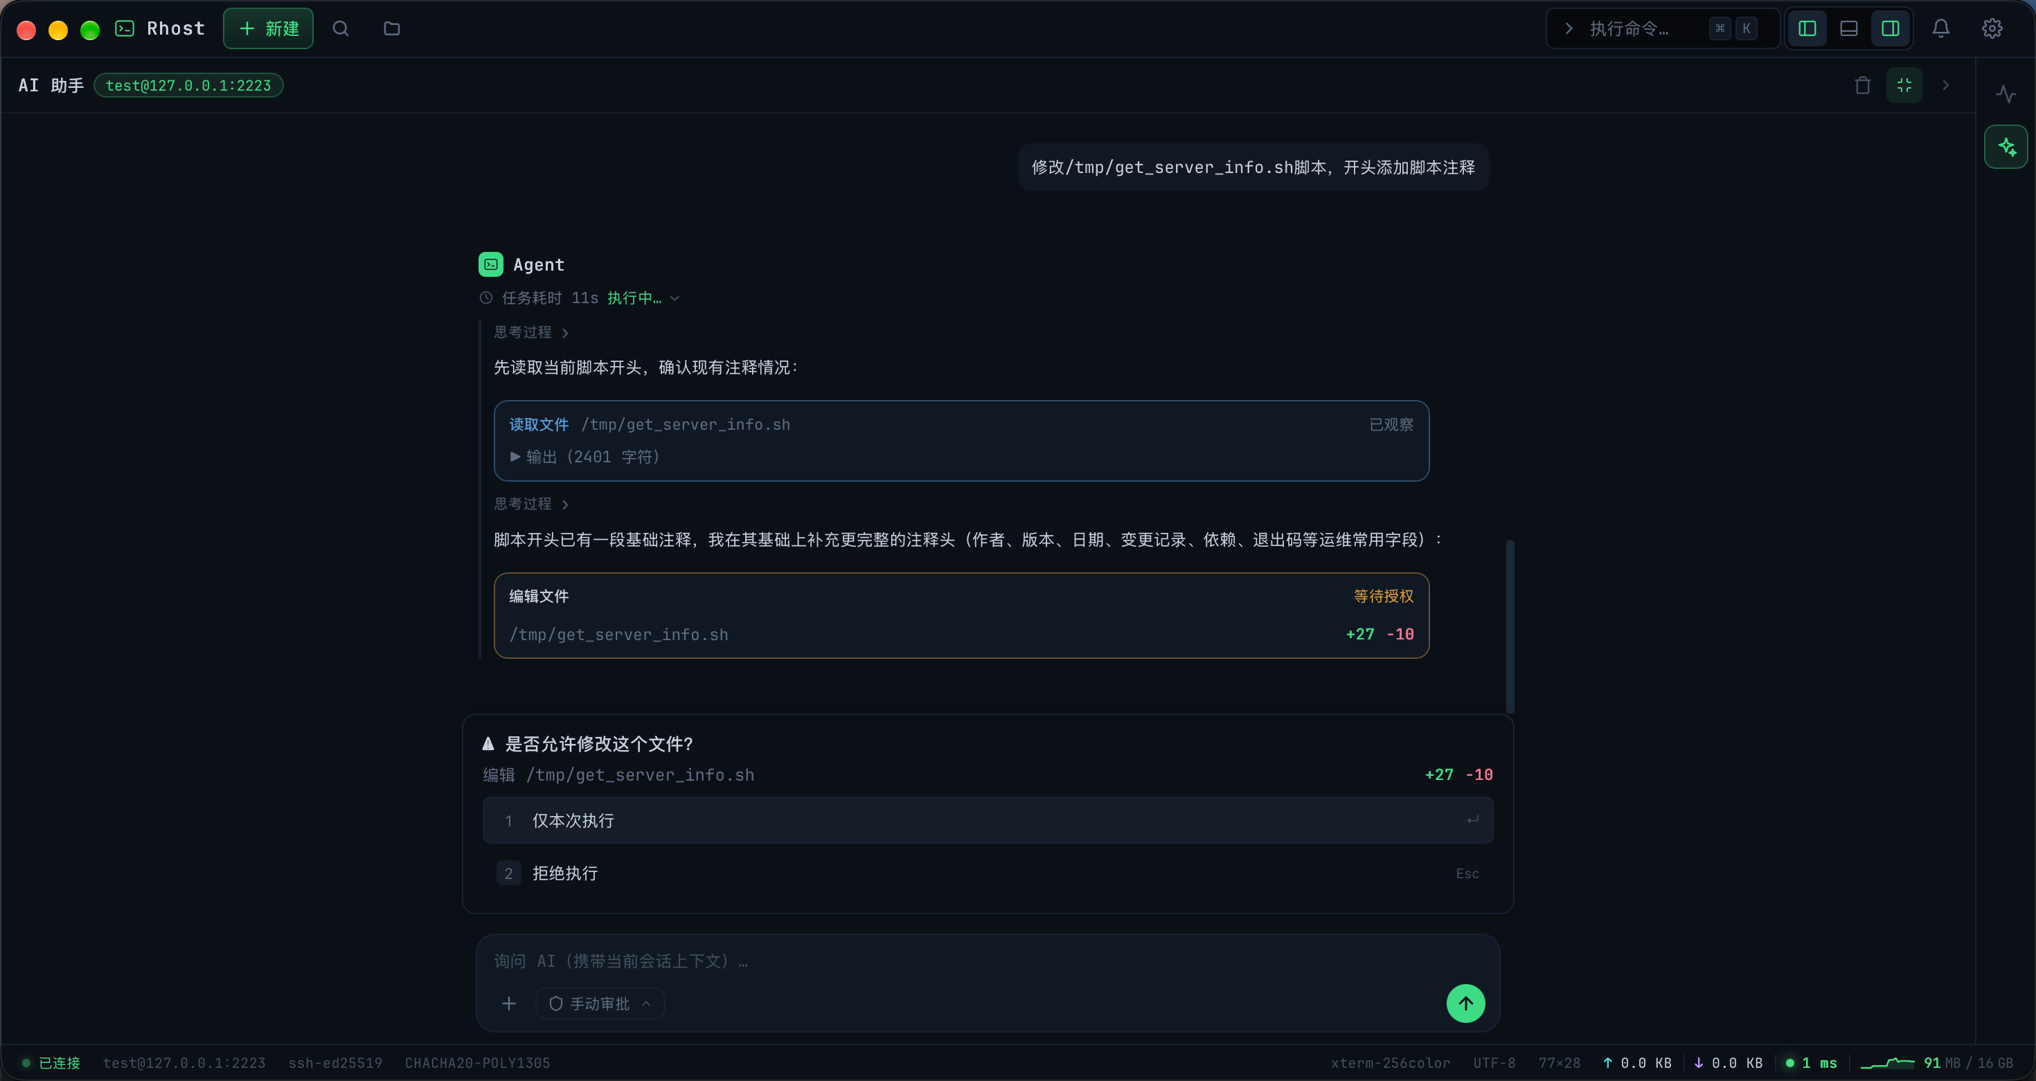Click the 新建 button

(x=268, y=28)
